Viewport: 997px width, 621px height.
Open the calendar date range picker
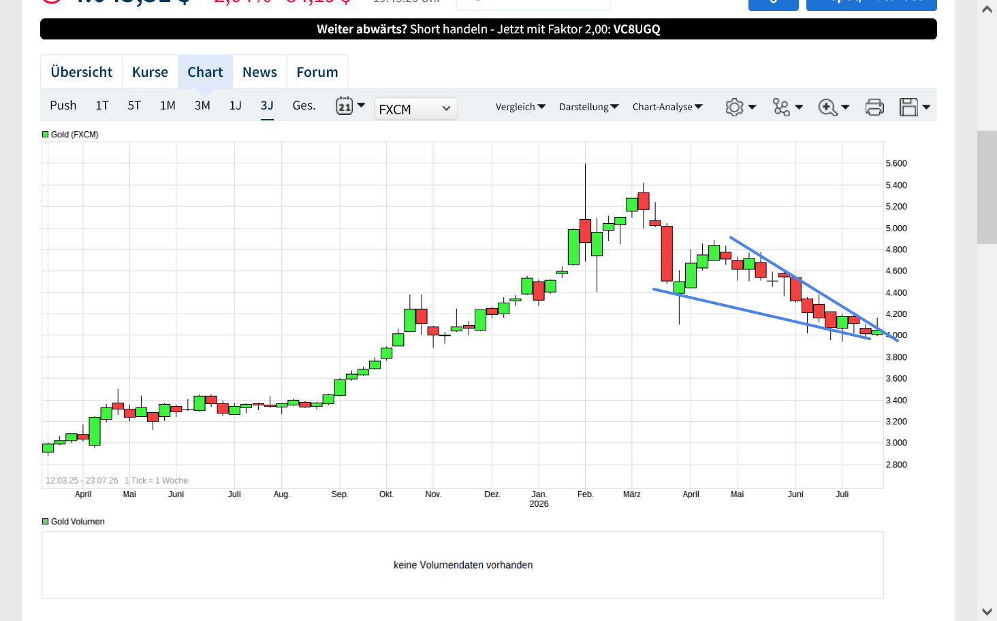coord(350,106)
